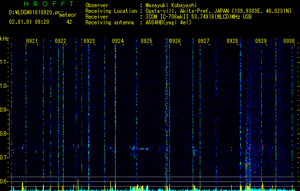
Task: Click the 0925 time marker
Action: coord(146,41)
